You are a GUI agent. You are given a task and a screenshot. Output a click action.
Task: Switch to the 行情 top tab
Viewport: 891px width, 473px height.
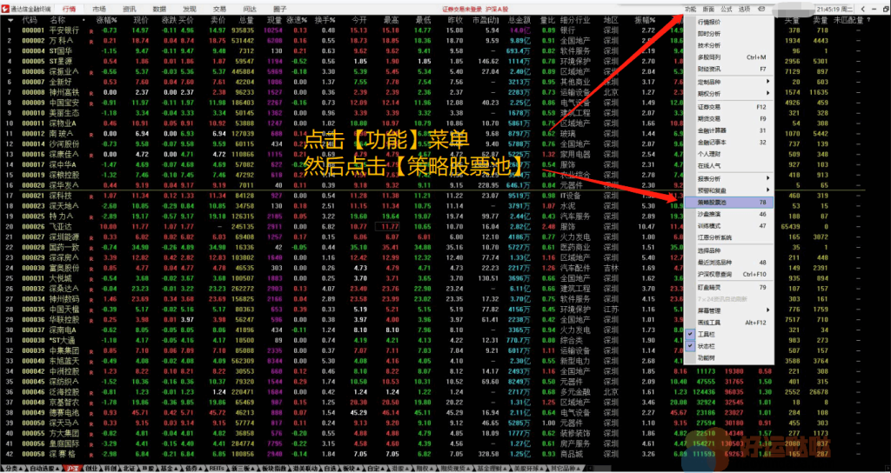click(x=70, y=9)
